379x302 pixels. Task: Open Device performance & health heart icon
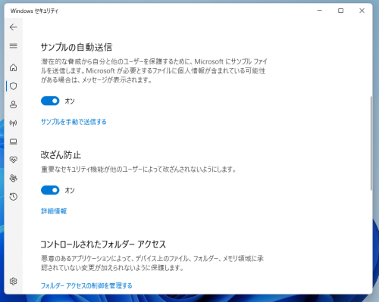pos(14,160)
